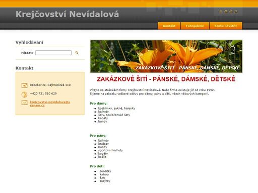The image size is (258, 193).
Task: Click the Krejčovství Nevídalová site title
Action: pyautogui.click(x=68, y=14)
